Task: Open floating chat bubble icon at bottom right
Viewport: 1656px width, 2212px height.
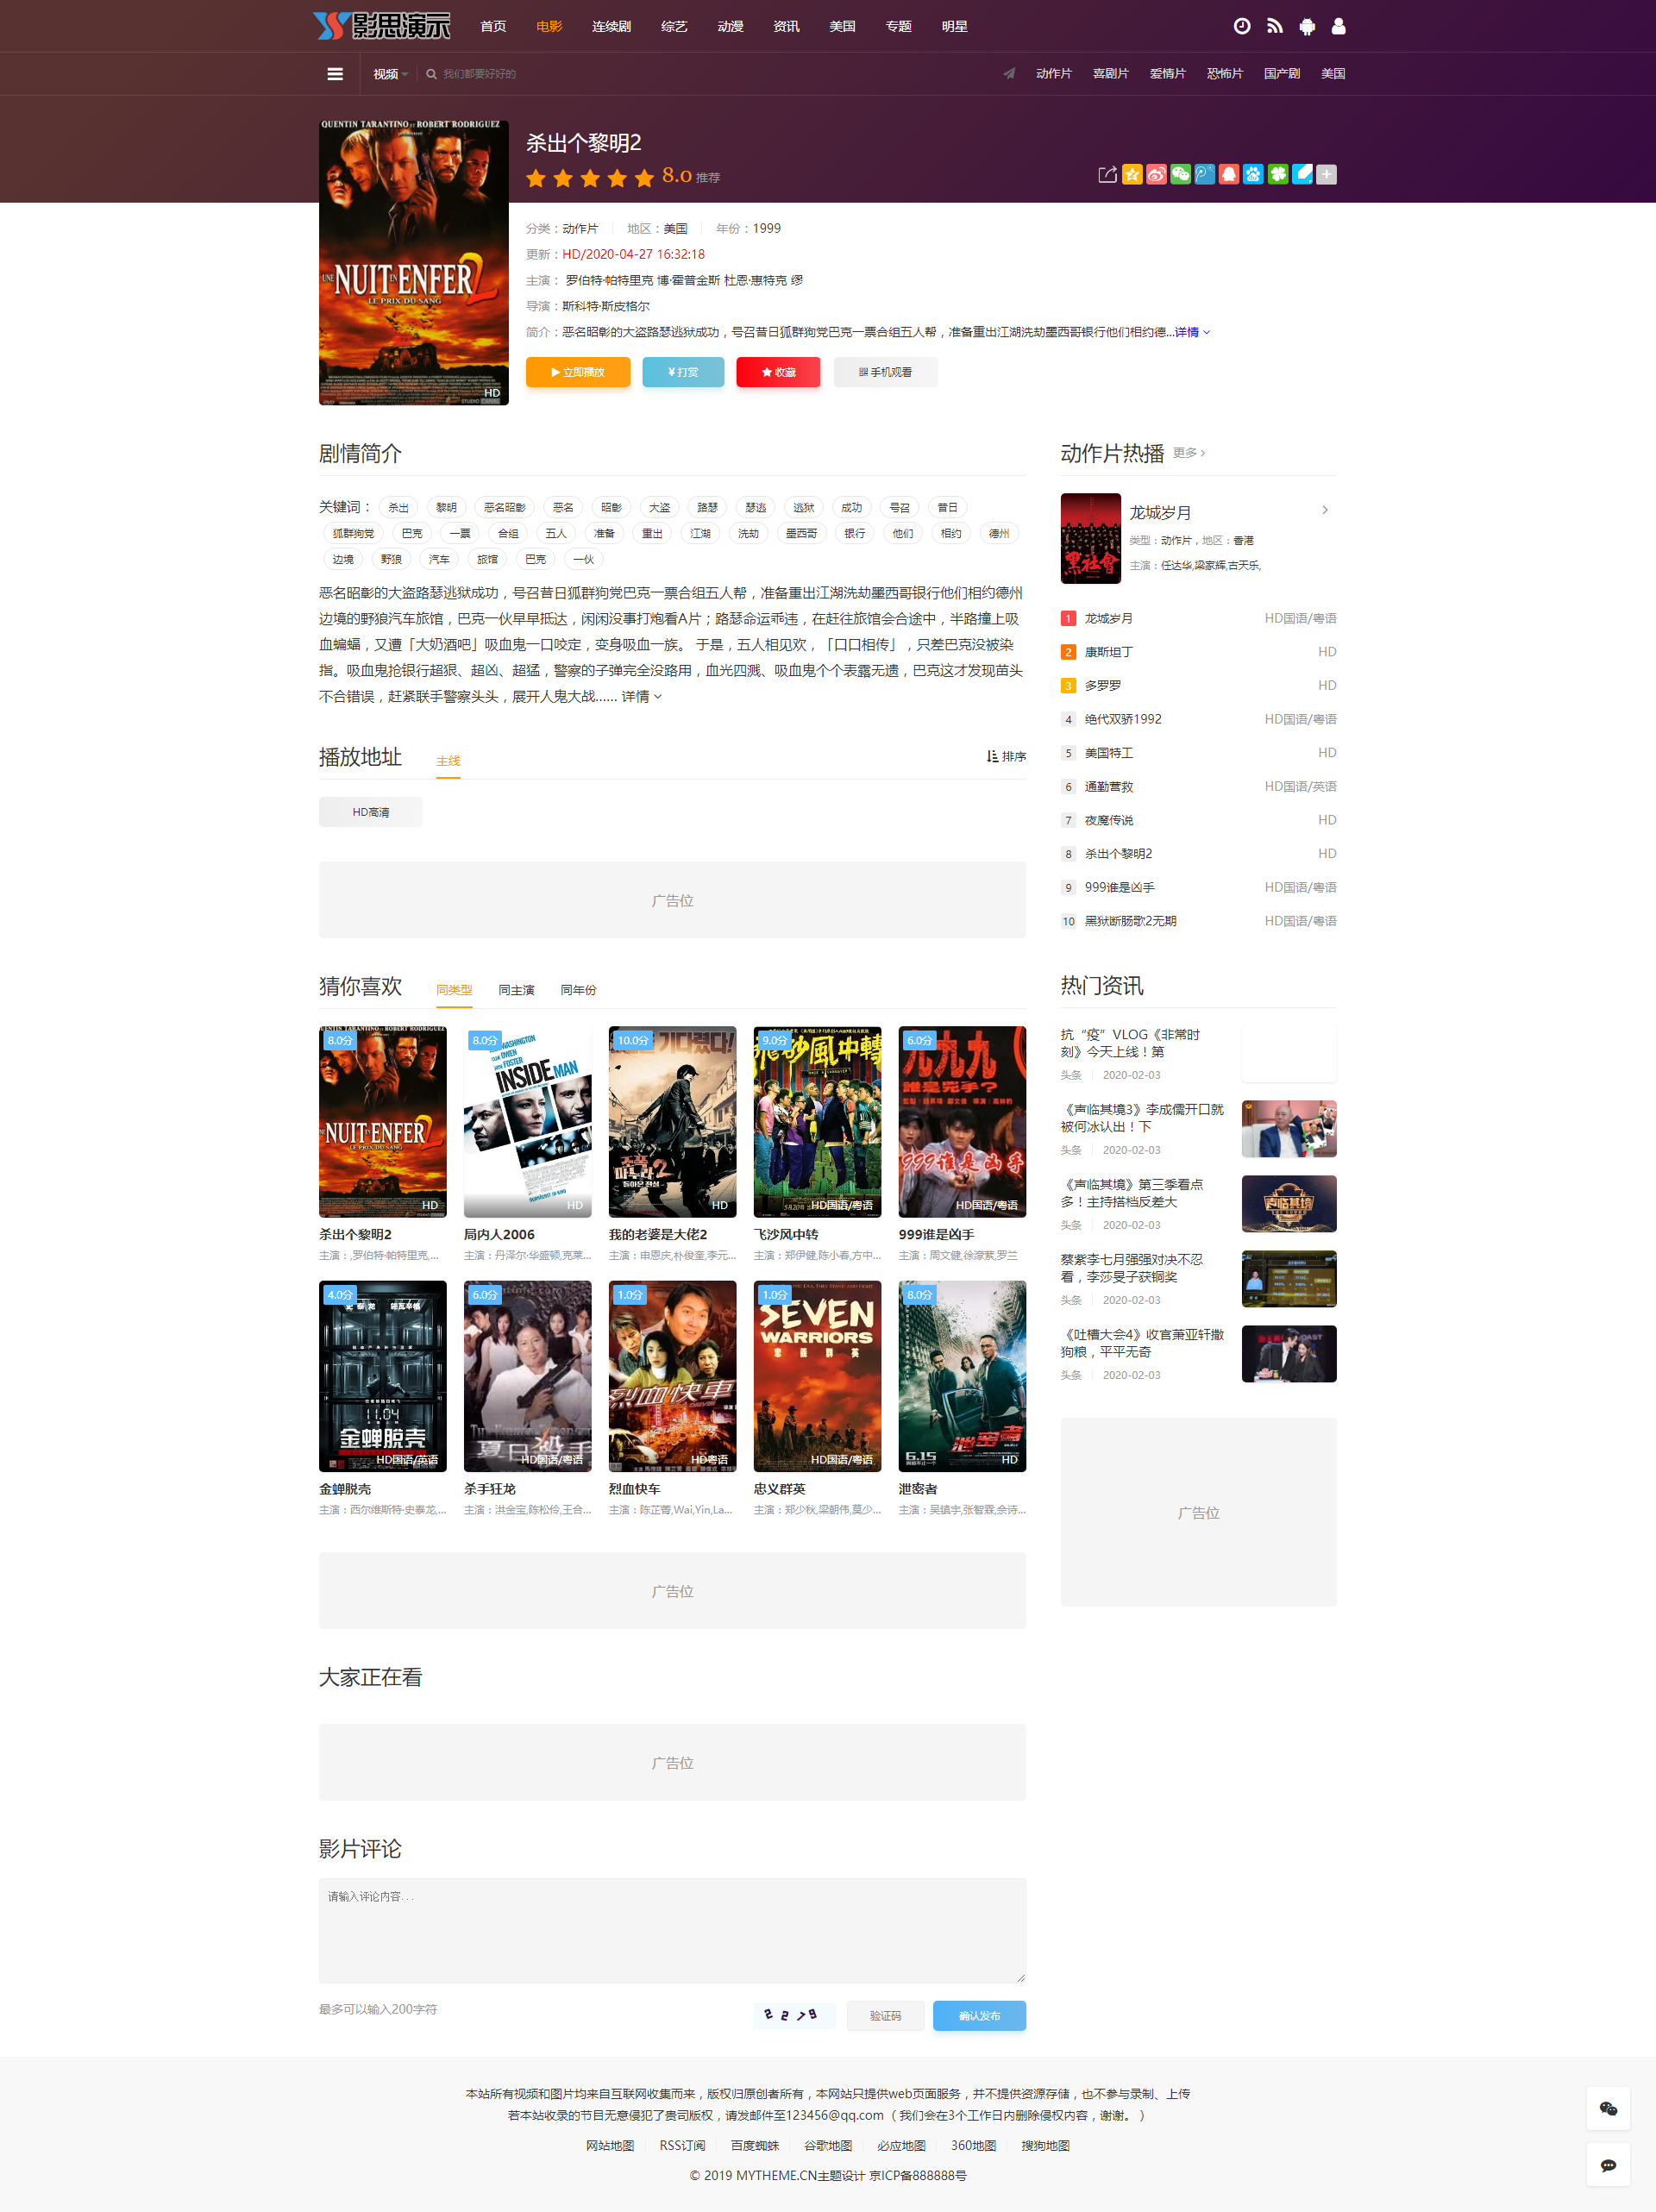Action: pos(1608,2165)
